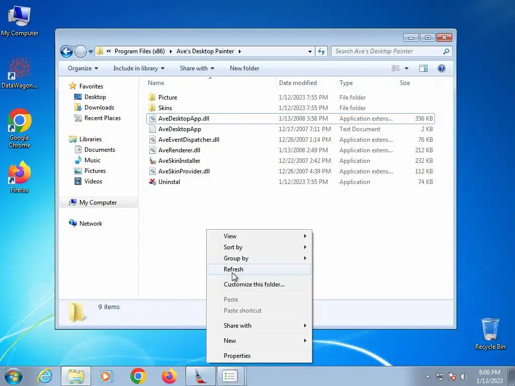Select AveEventDispatcher.dll file icon

coord(152,140)
